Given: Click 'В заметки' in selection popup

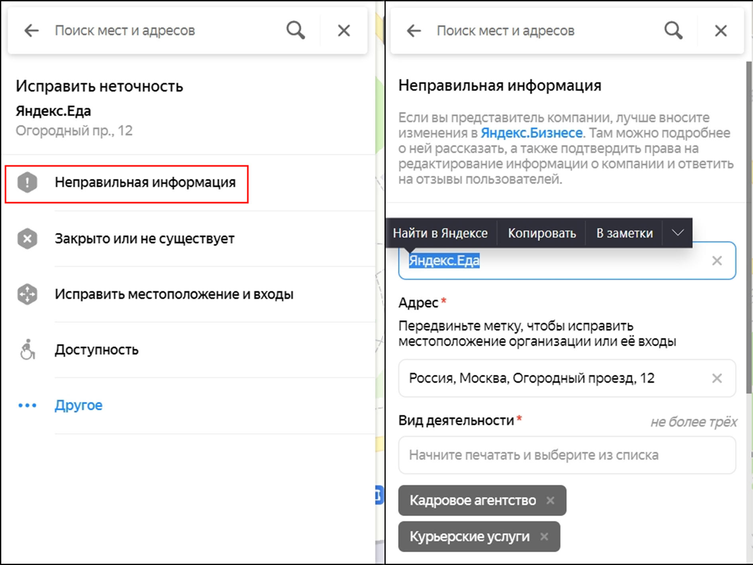Looking at the screenshot, I should coord(624,233).
